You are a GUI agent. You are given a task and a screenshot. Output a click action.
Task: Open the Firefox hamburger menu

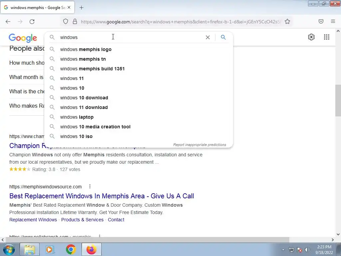tap(333, 21)
